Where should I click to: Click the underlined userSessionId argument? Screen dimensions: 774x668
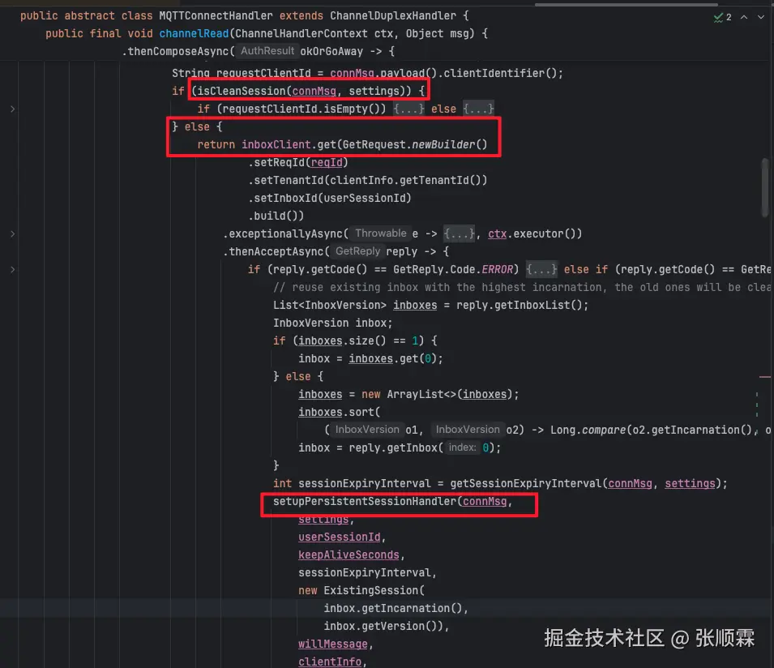[339, 537]
